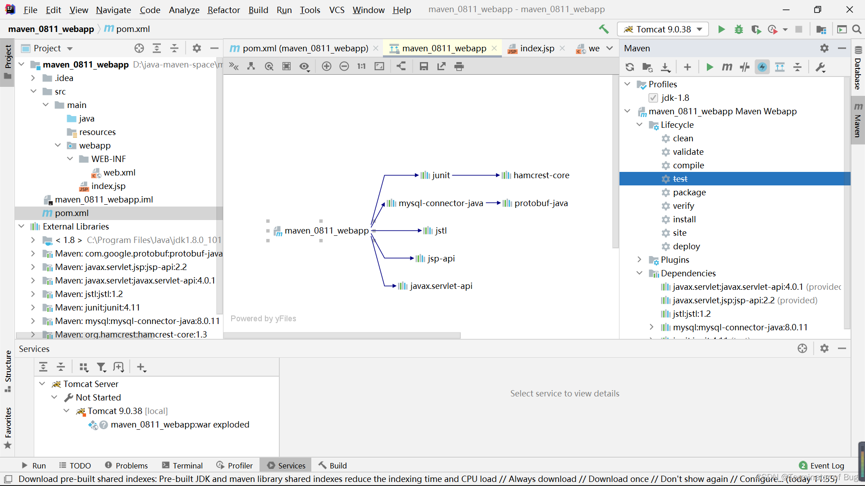Click the Maven execute goal 'm' icon
Image resolution: width=865 pixels, height=486 pixels.
tap(727, 67)
